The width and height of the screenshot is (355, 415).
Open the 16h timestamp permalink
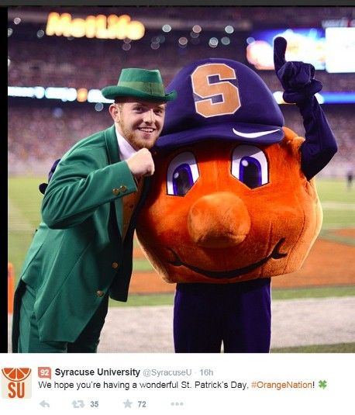click(x=206, y=372)
